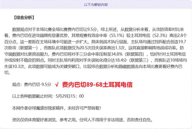Click the author line '本网作者@球魔盛世独家稿件'

56,108
